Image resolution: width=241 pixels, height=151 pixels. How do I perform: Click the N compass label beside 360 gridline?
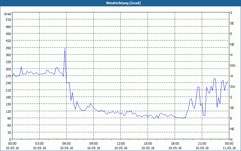click(x=231, y=55)
